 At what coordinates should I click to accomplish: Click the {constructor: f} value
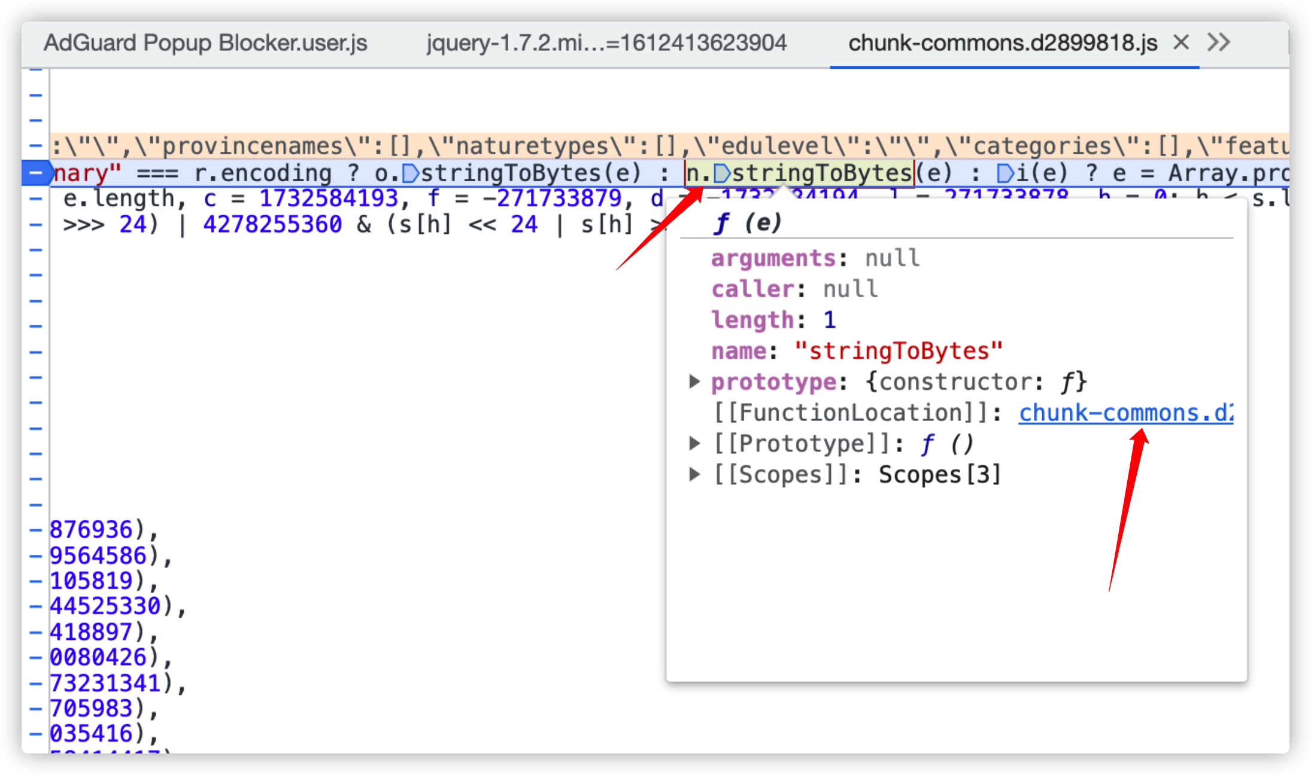(976, 382)
